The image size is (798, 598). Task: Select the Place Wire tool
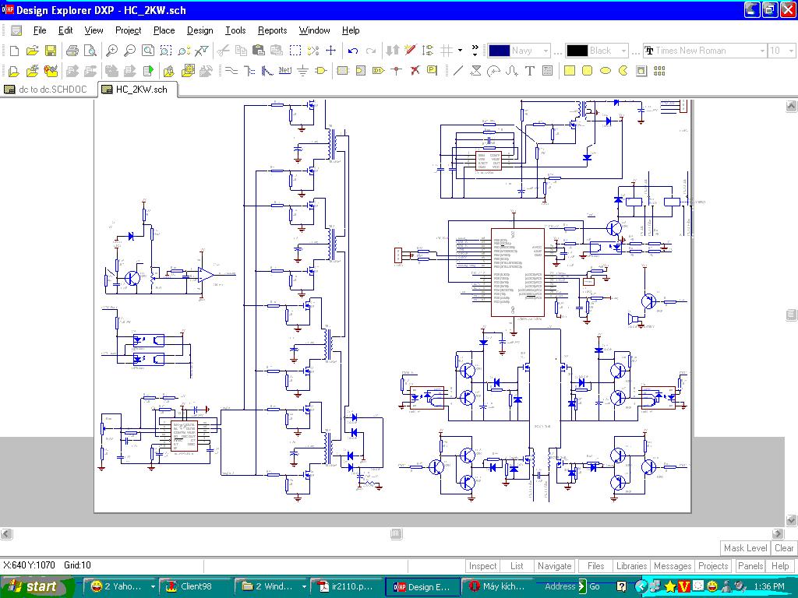[231, 71]
